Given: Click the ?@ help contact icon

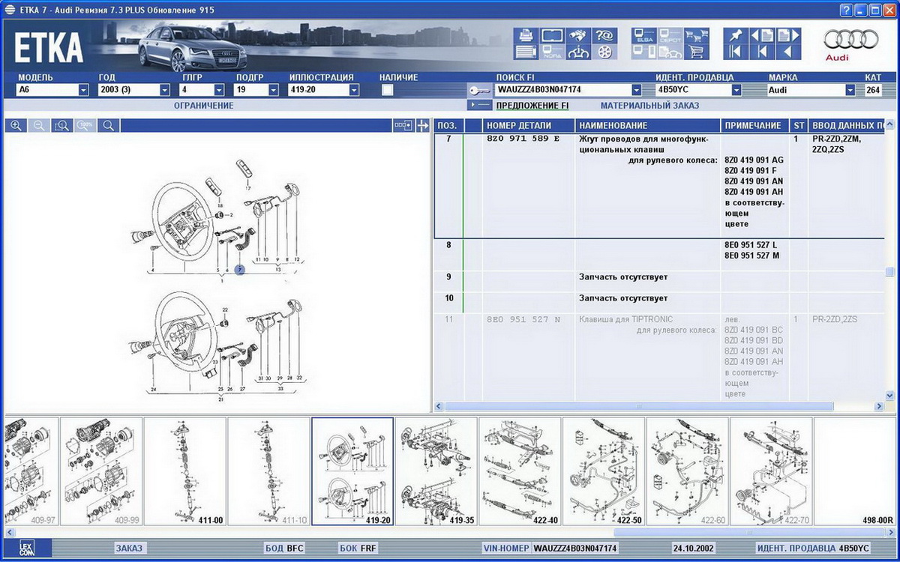Looking at the screenshot, I should click(x=604, y=35).
